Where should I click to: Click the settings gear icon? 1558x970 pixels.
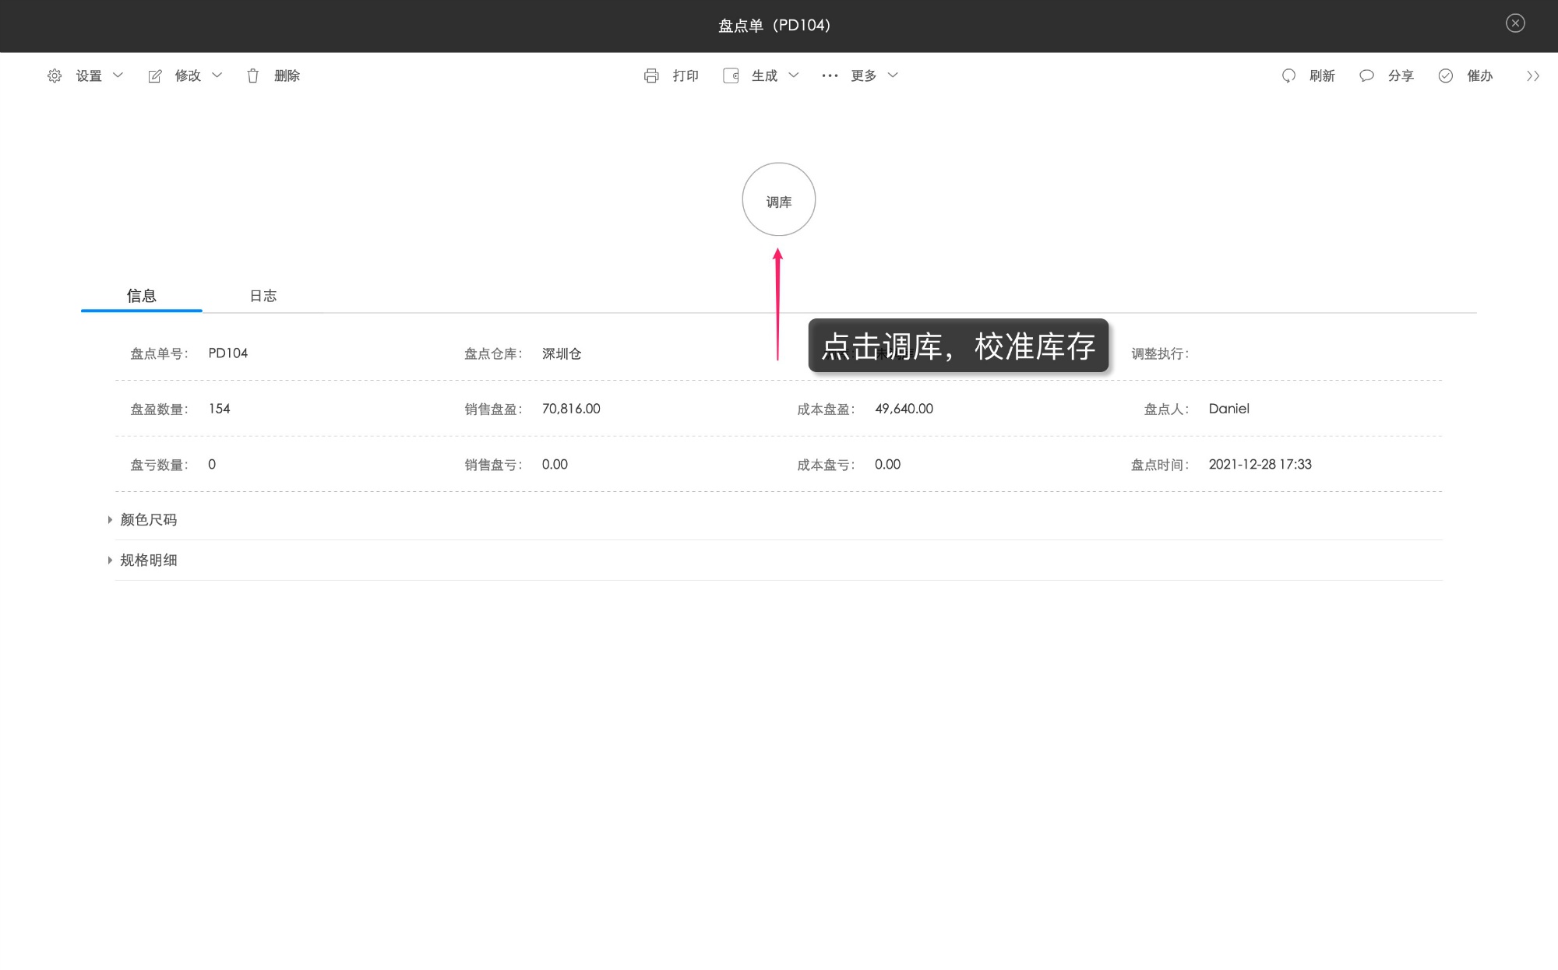tap(54, 76)
